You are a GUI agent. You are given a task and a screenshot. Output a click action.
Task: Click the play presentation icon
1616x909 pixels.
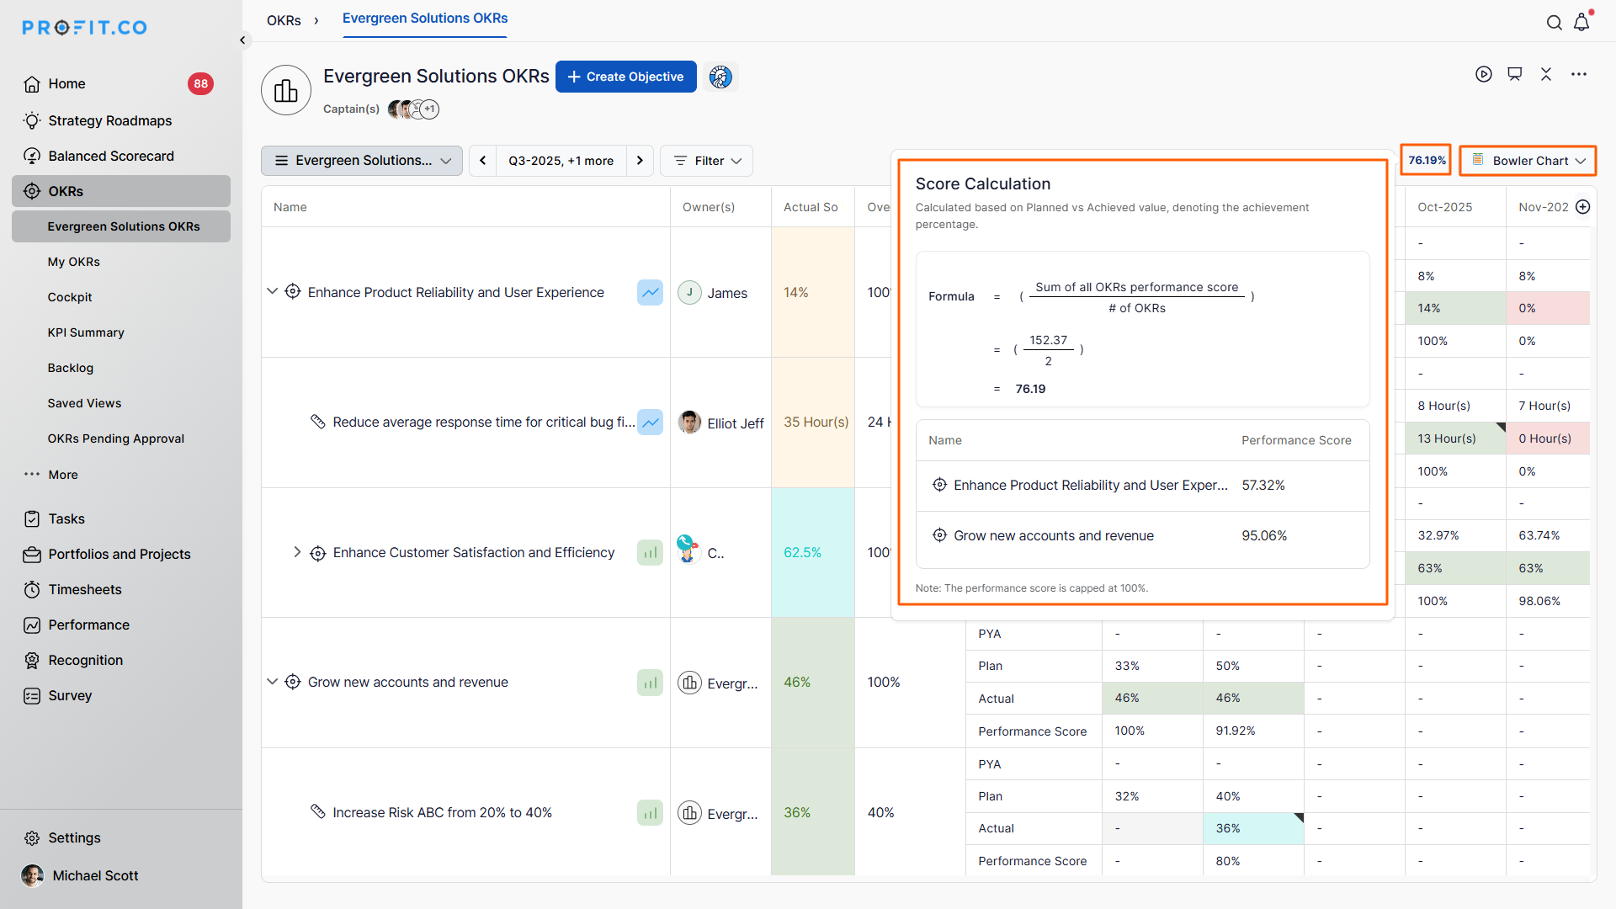pos(1484,74)
